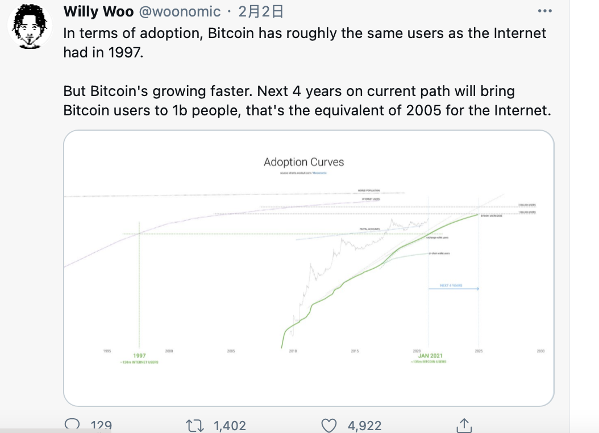This screenshot has width=599, height=433.
Task: Open the share upload icon
Action: [x=464, y=426]
